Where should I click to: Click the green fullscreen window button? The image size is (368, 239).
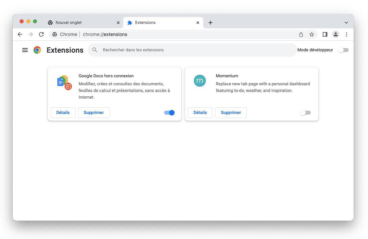tap(35, 21)
